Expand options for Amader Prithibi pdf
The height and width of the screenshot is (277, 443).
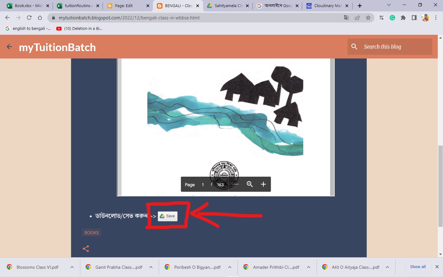[309, 267]
